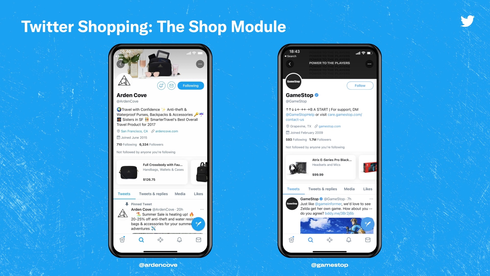490x276 pixels.
Task: Click the back arrow on GameStop profile
Action: click(289, 64)
